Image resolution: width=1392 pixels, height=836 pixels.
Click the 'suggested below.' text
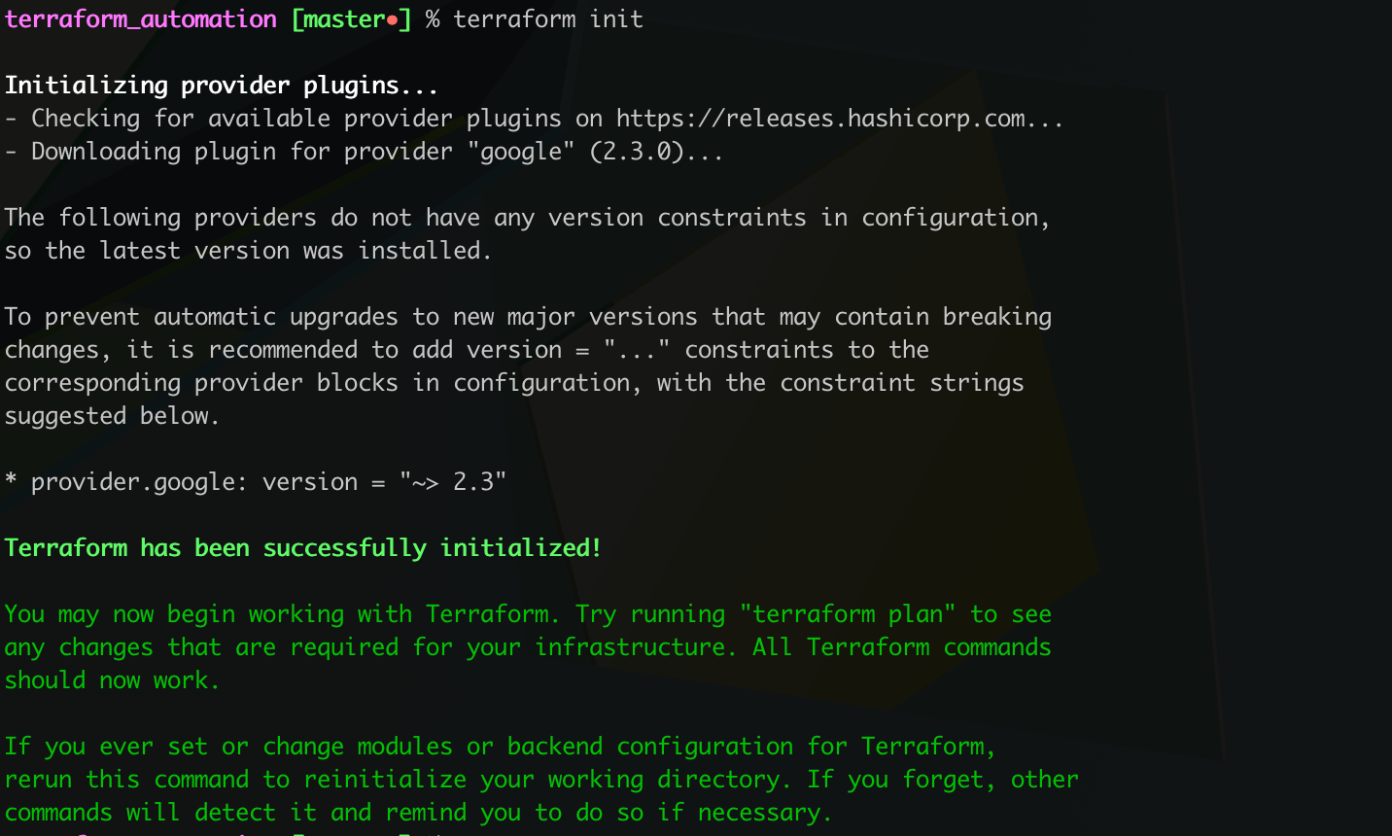tap(112, 416)
